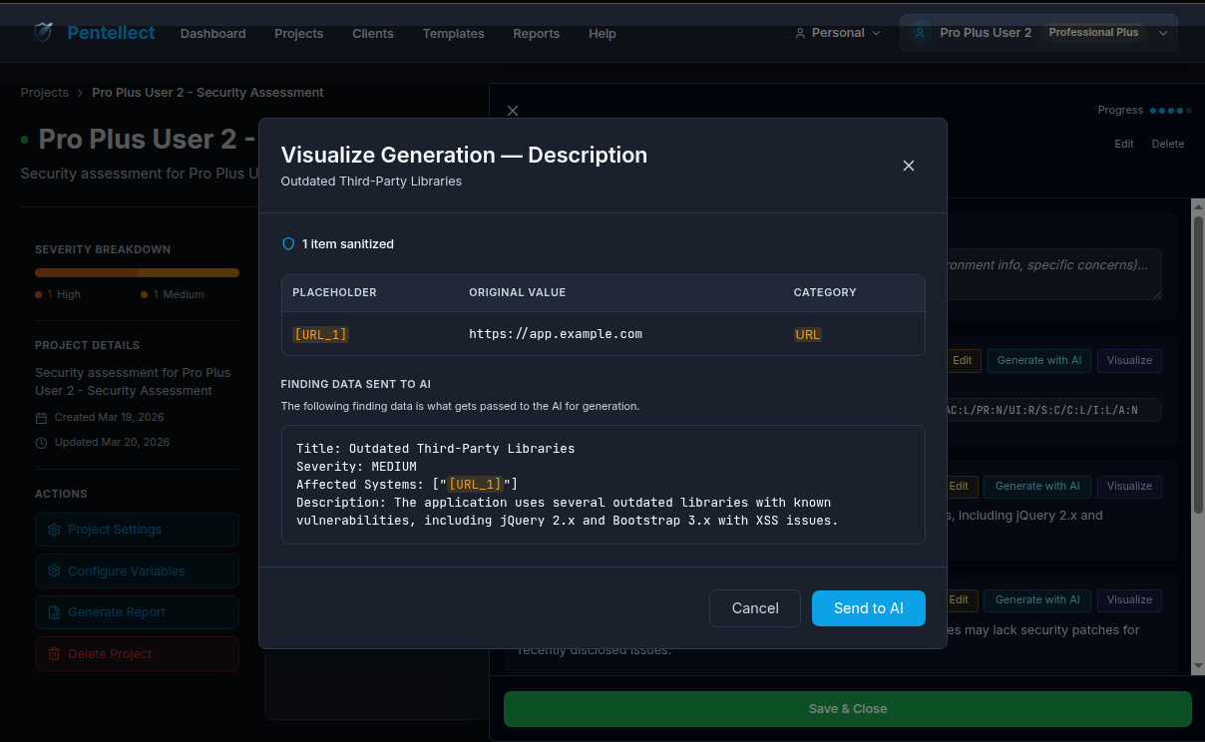Viewport: 1205px width, 742px height.
Task: Click the clock icon beside Updated date
Action: point(41,443)
